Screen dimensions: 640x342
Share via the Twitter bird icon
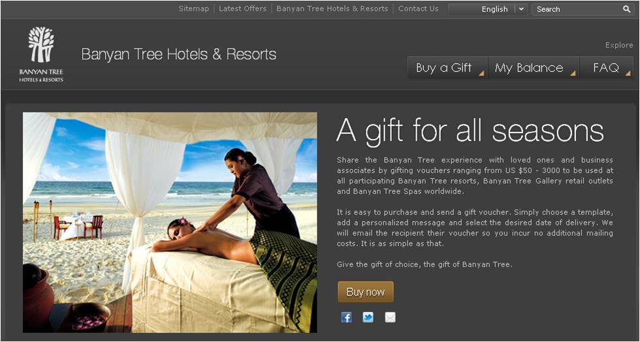pos(368,317)
